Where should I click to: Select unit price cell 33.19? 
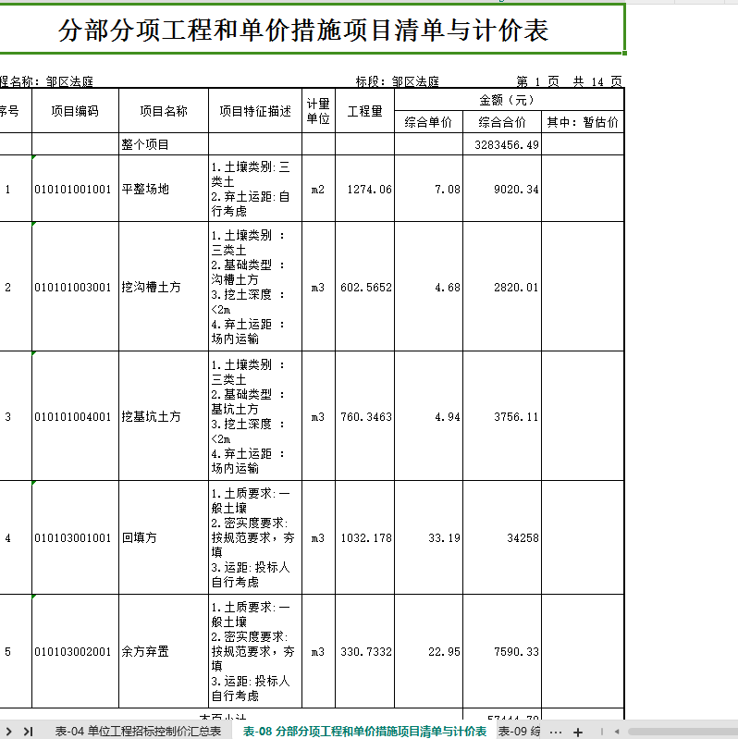pyautogui.click(x=428, y=537)
